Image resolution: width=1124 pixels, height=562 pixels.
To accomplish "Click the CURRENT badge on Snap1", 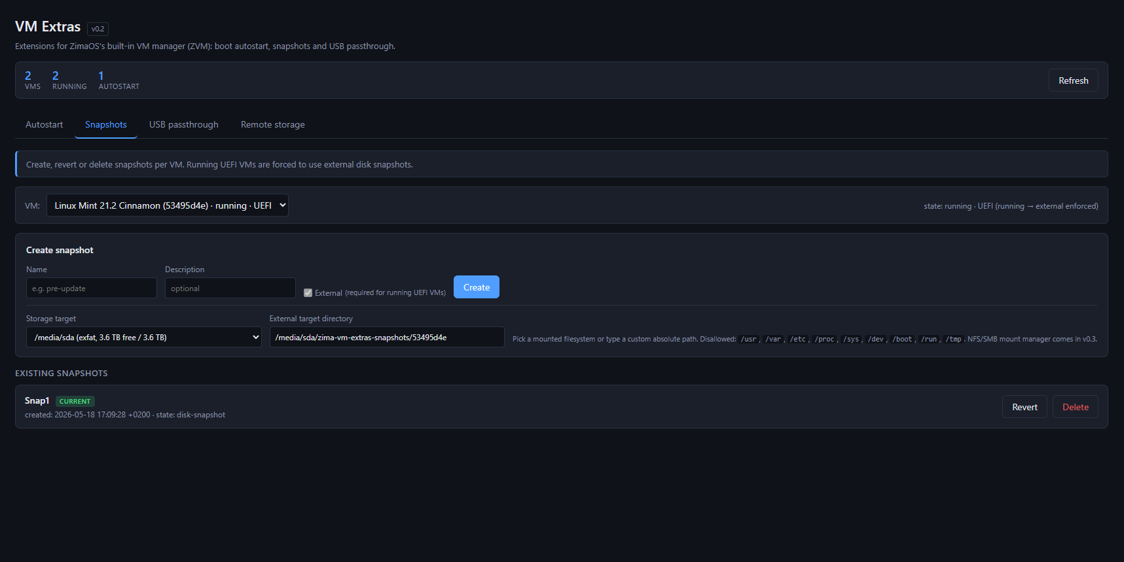I will 75,401.
